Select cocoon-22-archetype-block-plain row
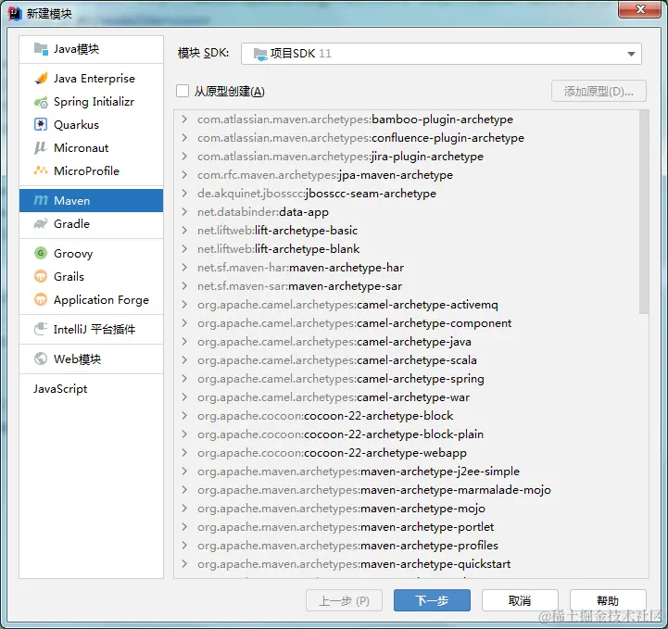 (x=407, y=434)
